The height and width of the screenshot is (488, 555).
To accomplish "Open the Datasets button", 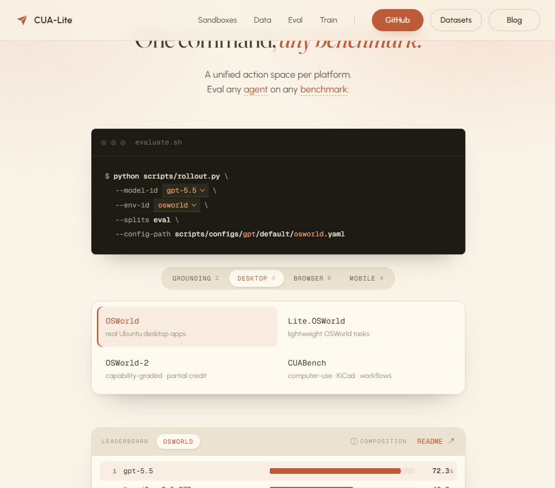I will click(456, 20).
